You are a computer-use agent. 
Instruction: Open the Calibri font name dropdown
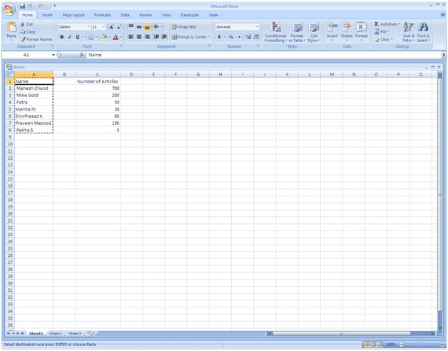86,27
